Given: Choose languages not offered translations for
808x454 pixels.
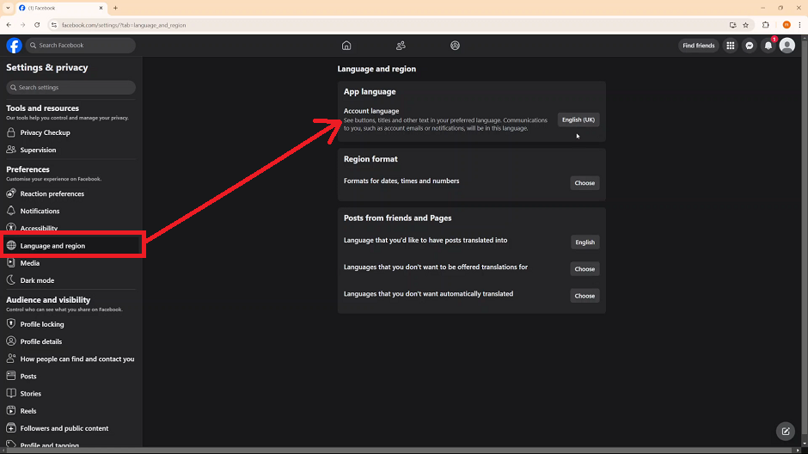Looking at the screenshot, I should 585,269.
